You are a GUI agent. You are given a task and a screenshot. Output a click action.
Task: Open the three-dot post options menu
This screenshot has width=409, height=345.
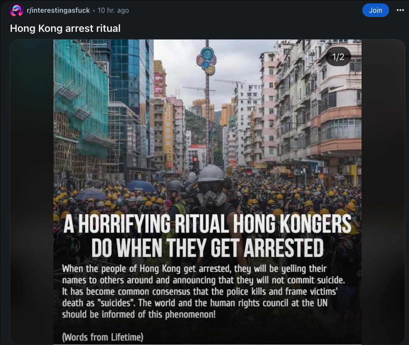pyautogui.click(x=400, y=10)
